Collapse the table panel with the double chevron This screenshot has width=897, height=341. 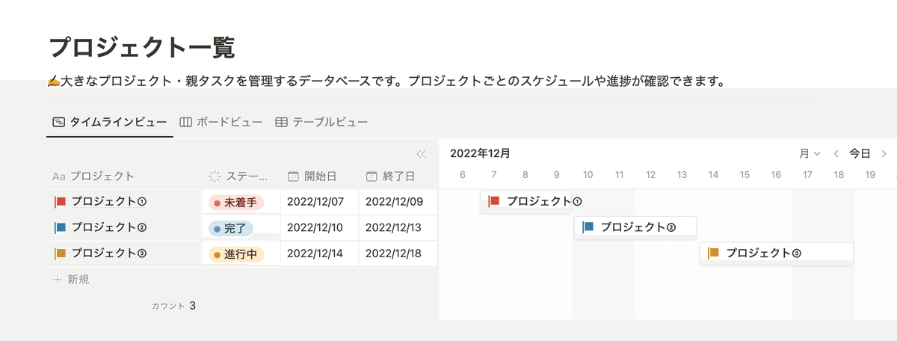[421, 154]
